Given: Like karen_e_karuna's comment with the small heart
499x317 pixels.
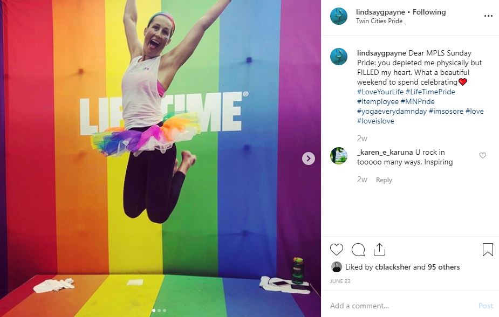Looking at the screenshot, I should [x=483, y=155].
